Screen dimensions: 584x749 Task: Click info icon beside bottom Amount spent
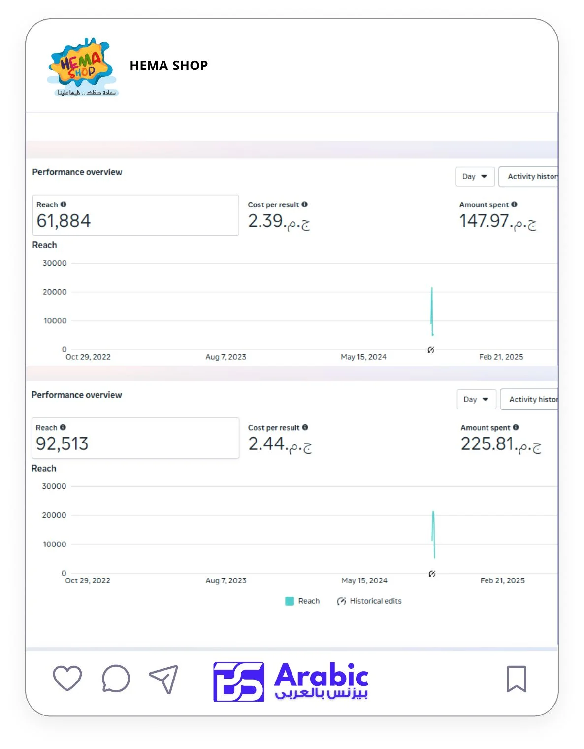[516, 427]
